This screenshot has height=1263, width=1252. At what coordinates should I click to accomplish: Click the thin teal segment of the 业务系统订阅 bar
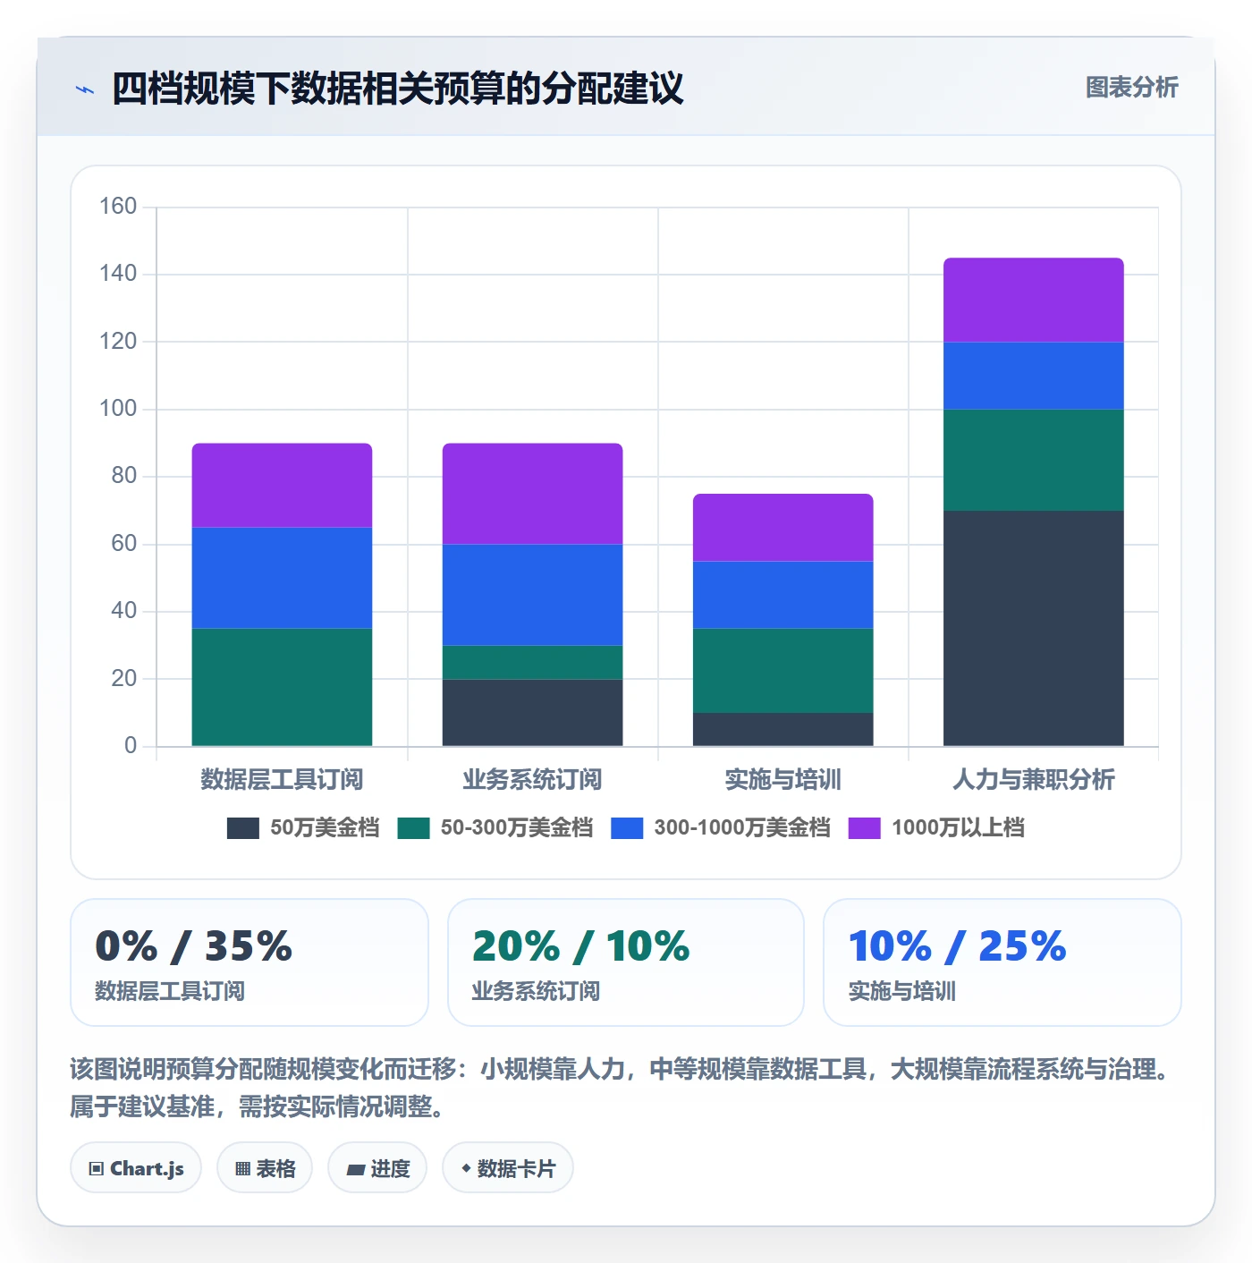[x=532, y=663]
